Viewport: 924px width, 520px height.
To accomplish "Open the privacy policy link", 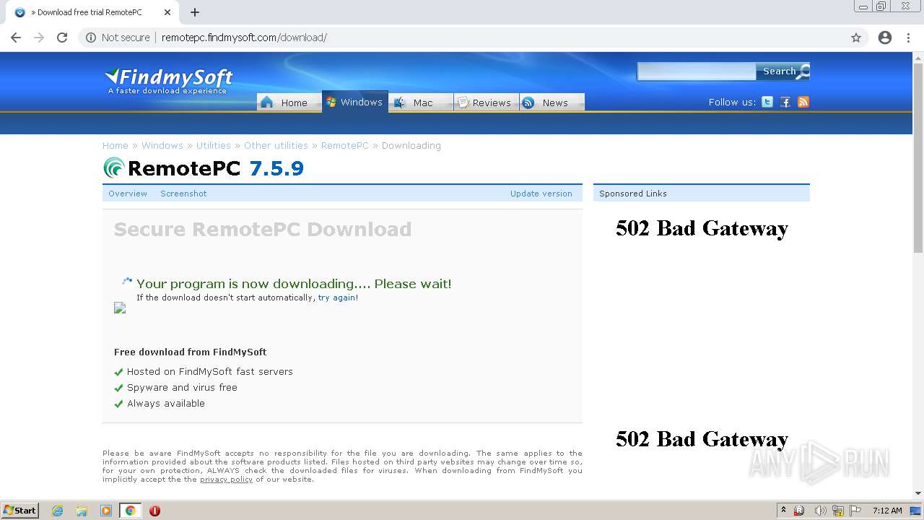I will [226, 480].
